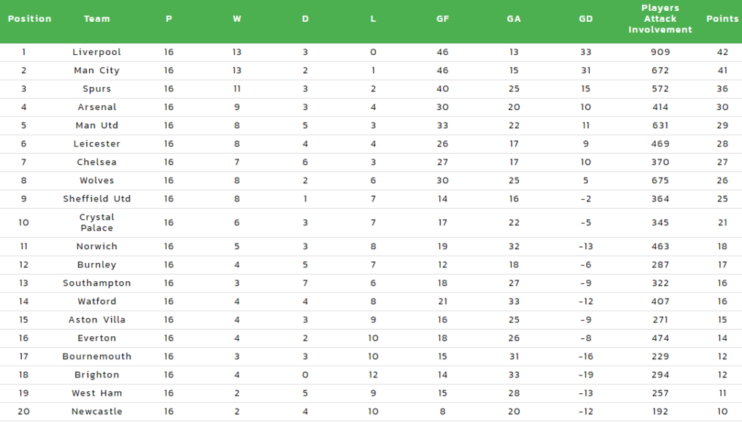The height and width of the screenshot is (426, 742).
Task: Select the Players Attack Involvement header
Action: (x=660, y=19)
